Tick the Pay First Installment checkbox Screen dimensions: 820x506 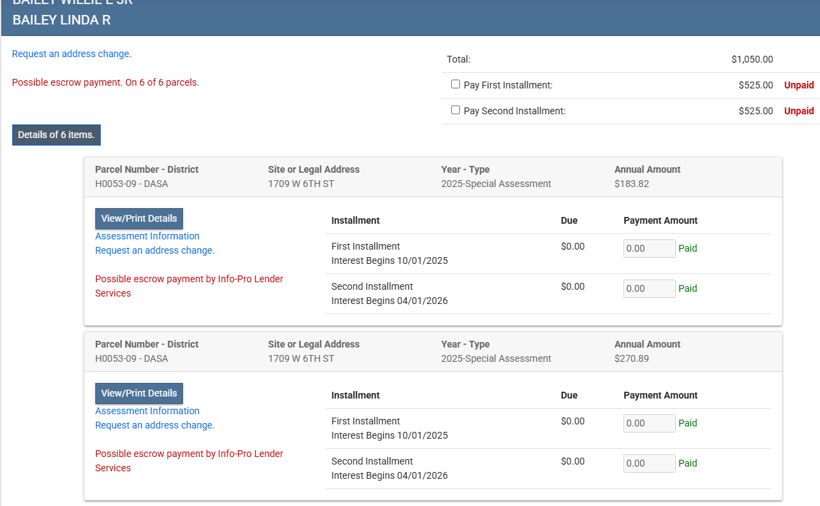(x=456, y=84)
